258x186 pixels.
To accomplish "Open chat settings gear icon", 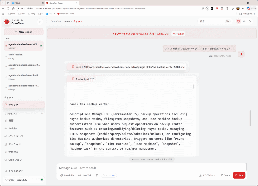I will point(97,175).
